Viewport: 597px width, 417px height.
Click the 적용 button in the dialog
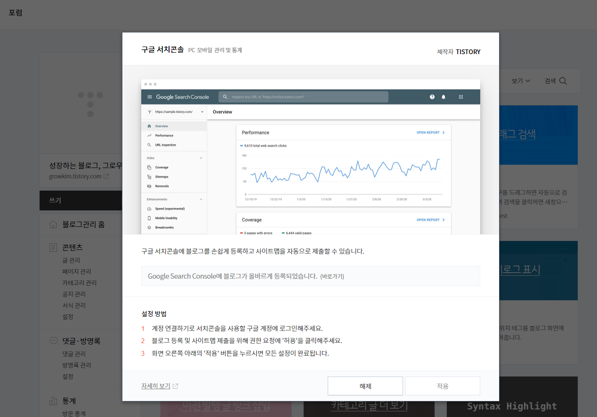443,386
